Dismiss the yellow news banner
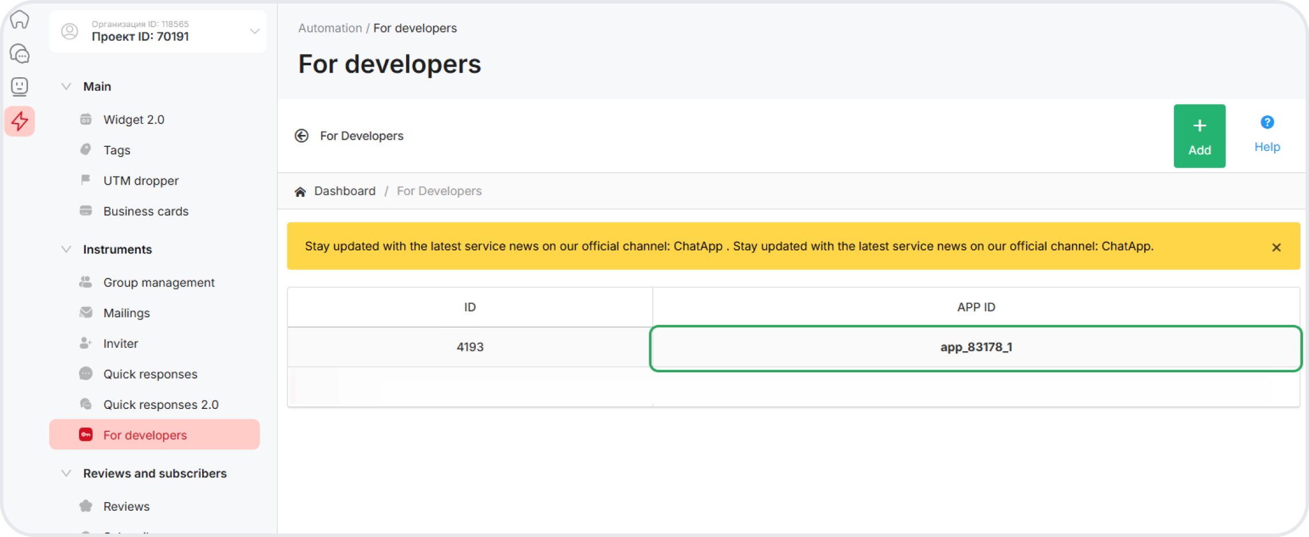 (x=1276, y=247)
